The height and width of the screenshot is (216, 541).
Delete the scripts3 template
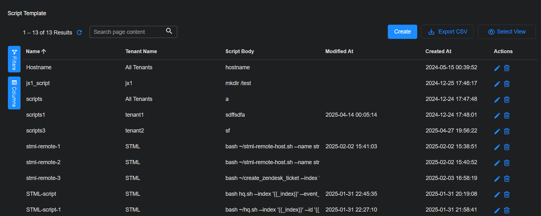pos(507,131)
